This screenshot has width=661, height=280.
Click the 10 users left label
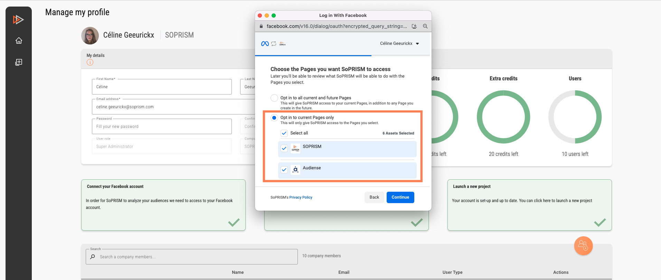coord(575,154)
